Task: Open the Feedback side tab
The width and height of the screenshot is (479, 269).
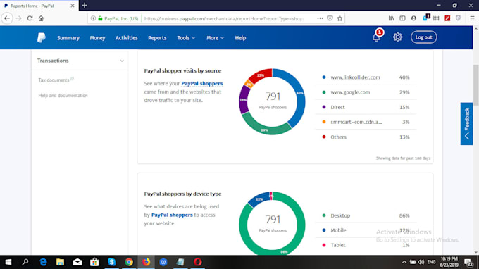Action: tap(466, 124)
